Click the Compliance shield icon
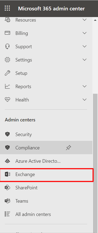98x233 pixels. tap(7, 148)
